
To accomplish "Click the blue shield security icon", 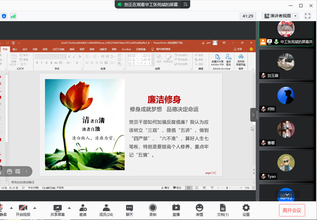I will (4, 16).
